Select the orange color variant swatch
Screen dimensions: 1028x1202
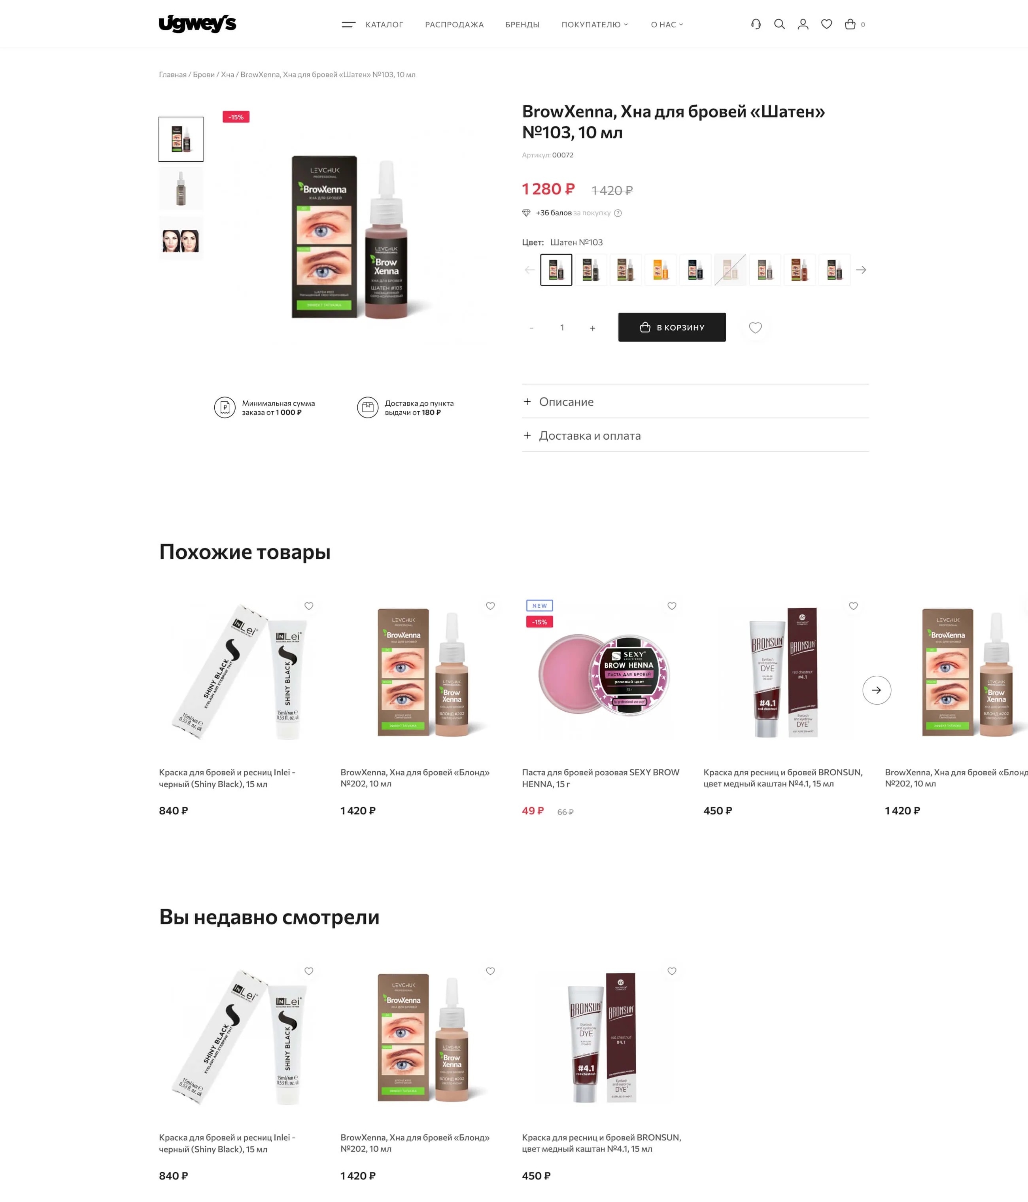pos(660,270)
